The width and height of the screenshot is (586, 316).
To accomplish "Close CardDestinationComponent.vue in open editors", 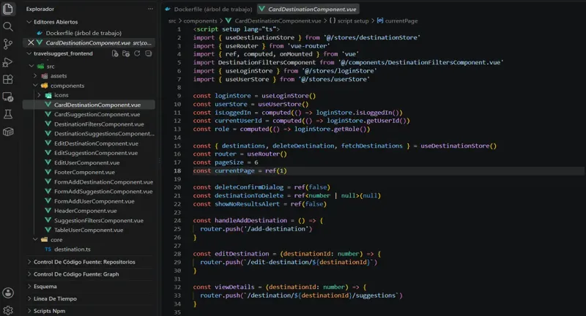I will tap(31, 42).
